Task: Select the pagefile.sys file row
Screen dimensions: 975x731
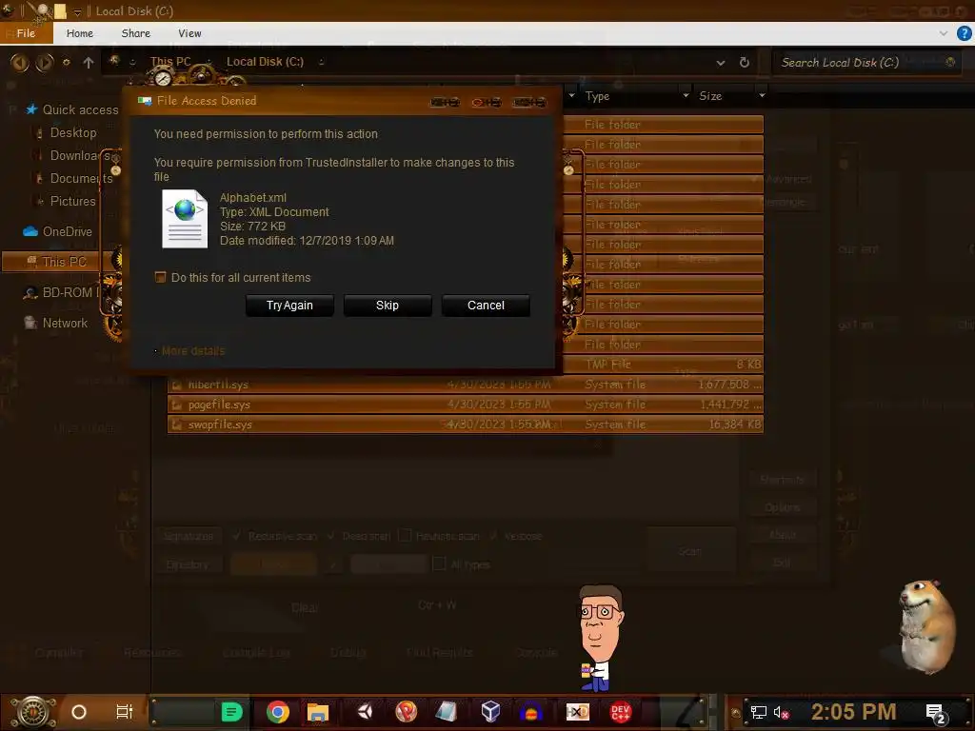Action: pos(465,405)
